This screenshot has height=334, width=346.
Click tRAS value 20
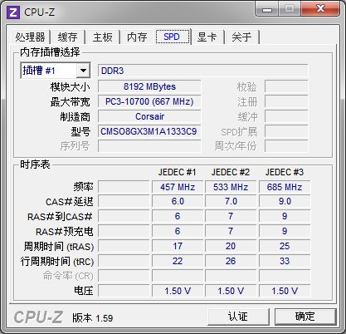point(231,246)
